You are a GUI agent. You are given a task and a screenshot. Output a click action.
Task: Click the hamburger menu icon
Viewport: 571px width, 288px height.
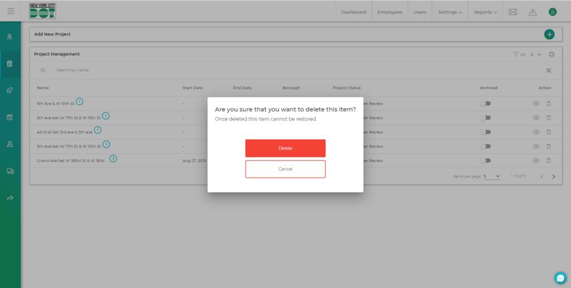coord(11,11)
